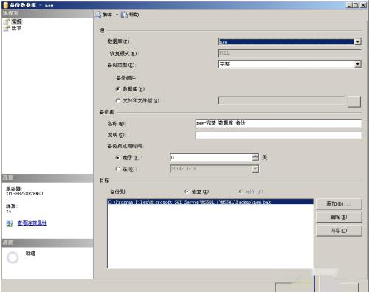
Task: Click the down arrow on days spinner
Action: tap(256, 159)
